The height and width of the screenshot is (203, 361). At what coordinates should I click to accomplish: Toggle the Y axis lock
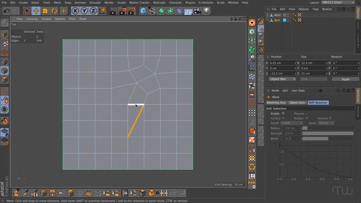coord(84,11)
